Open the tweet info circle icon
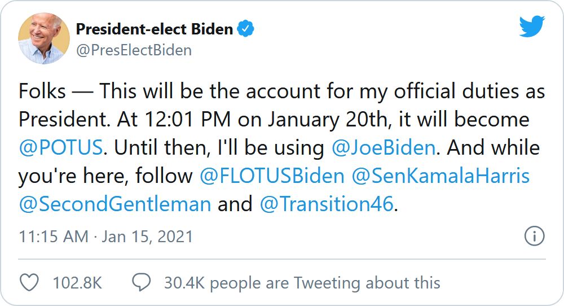Viewport: 564px width, 306px height. tap(534, 236)
